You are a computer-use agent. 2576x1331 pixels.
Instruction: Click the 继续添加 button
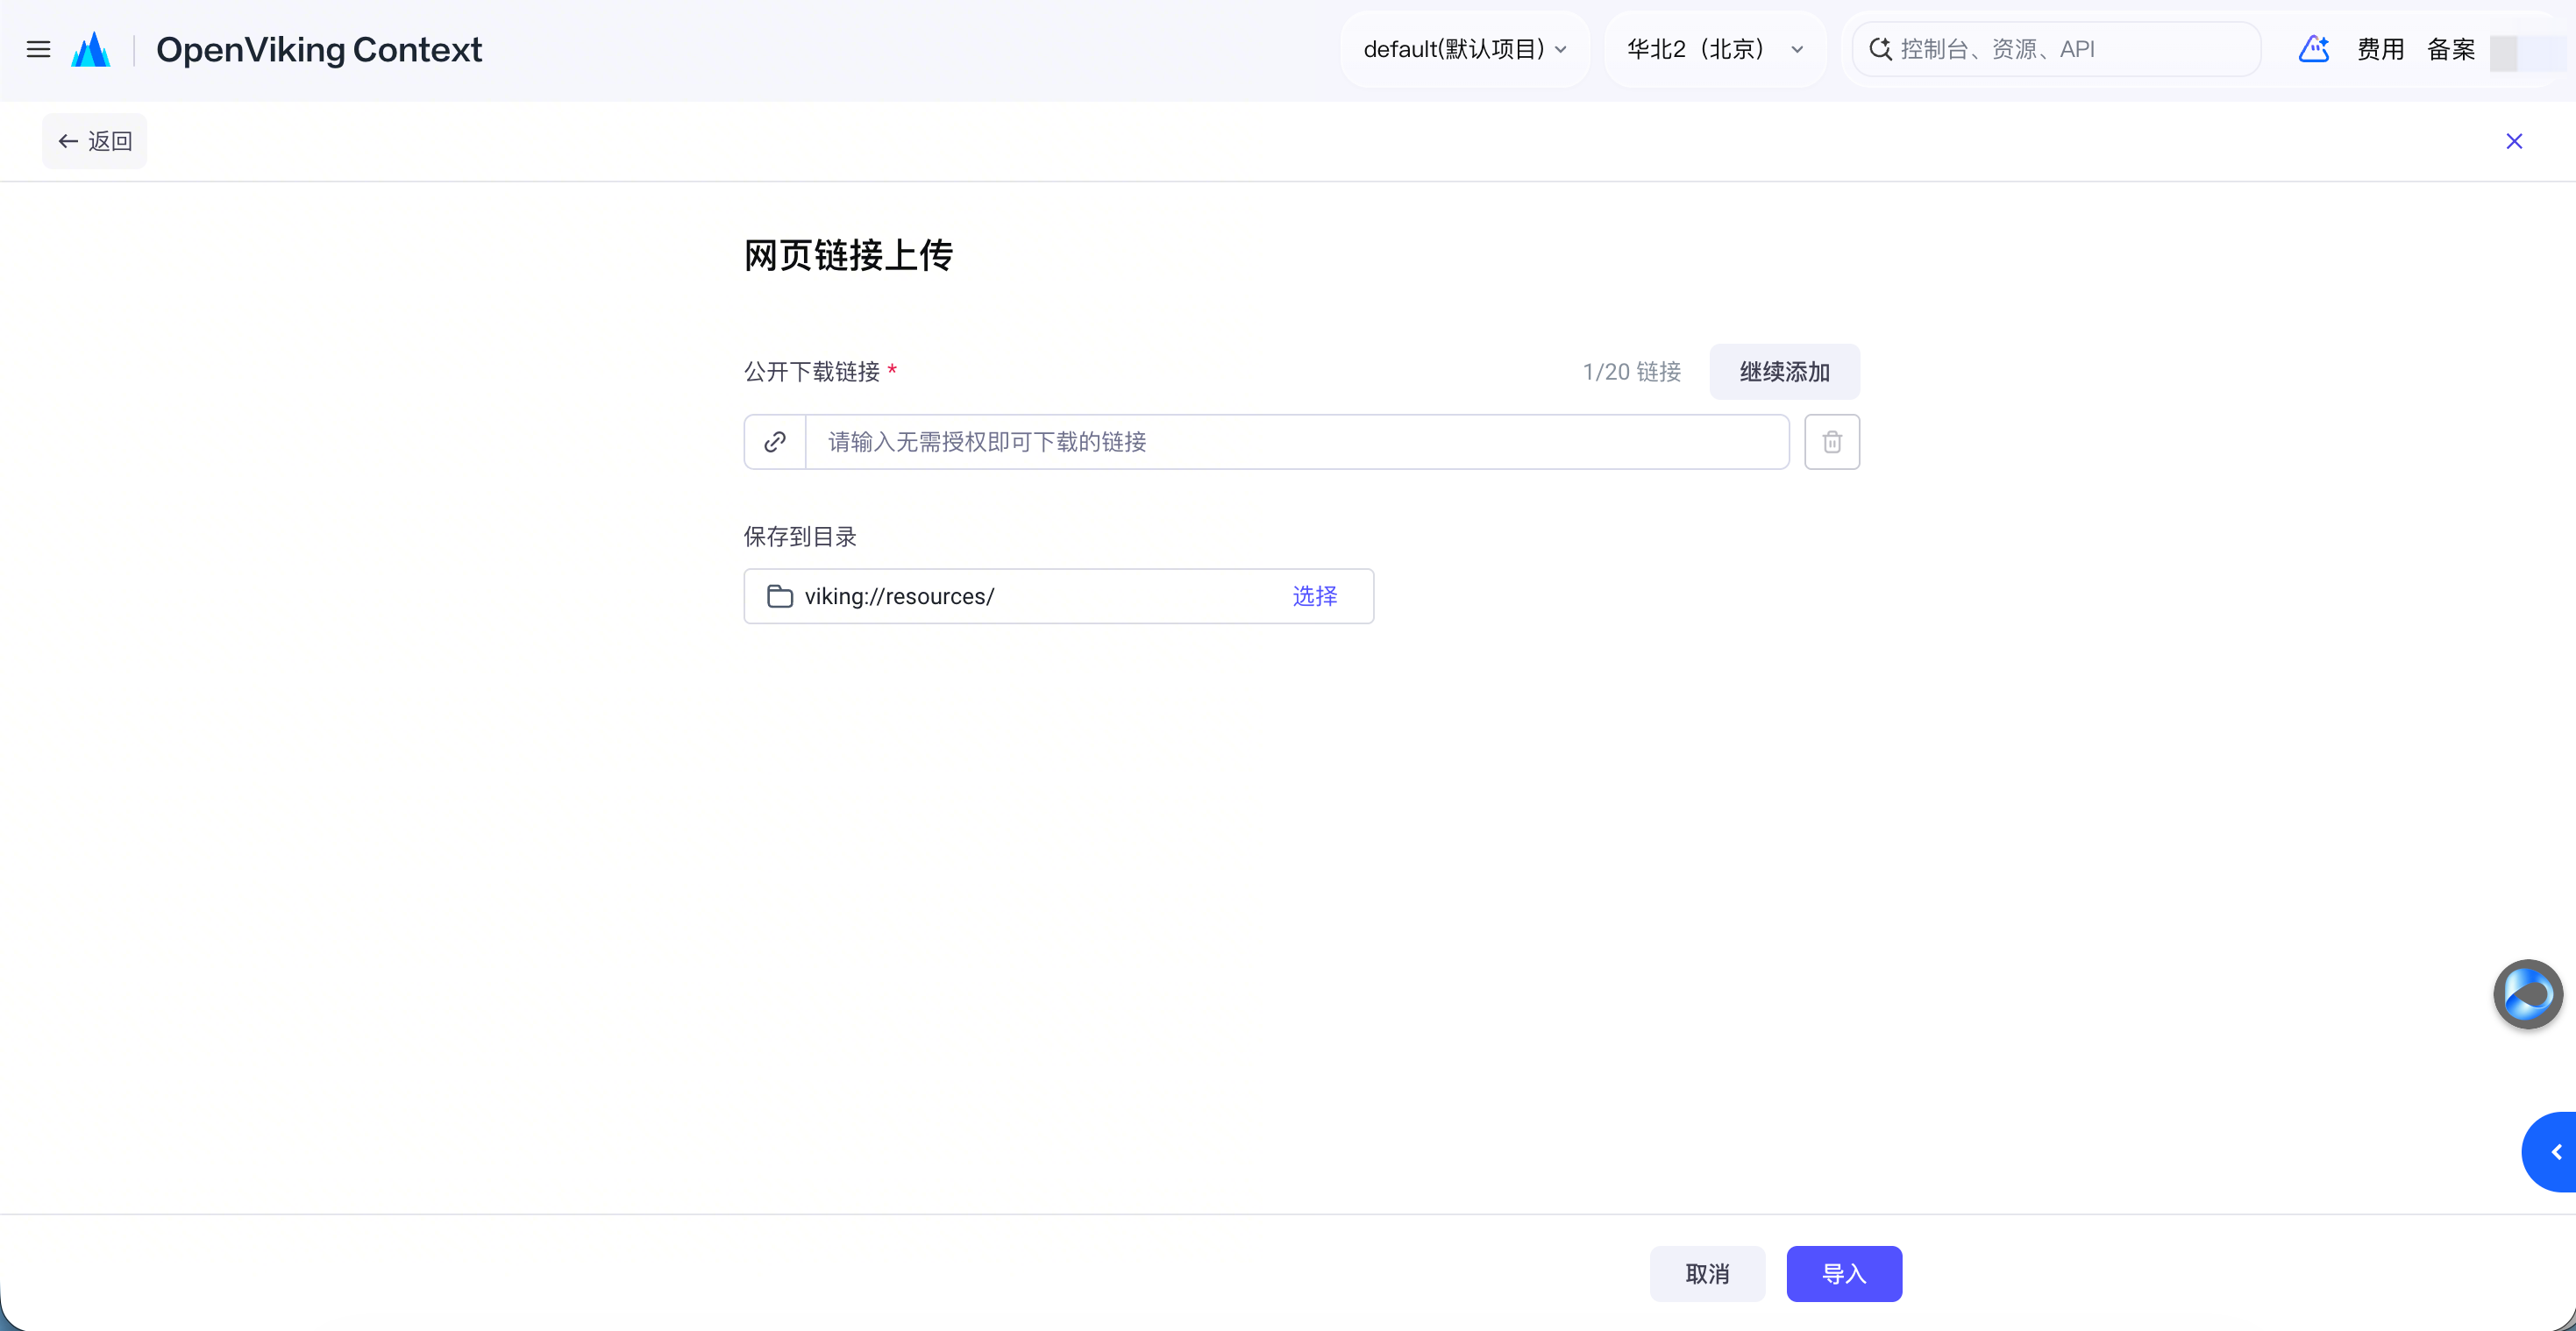(1785, 372)
